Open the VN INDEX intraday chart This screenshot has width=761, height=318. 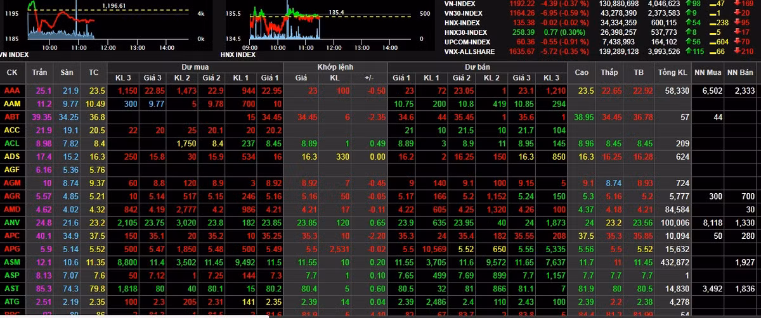pos(60,22)
